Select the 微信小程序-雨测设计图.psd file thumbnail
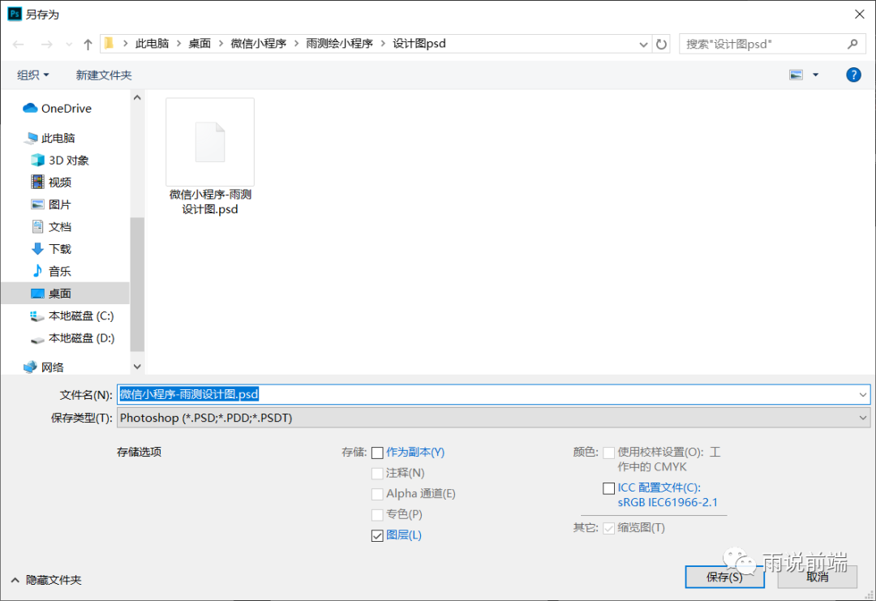 pyautogui.click(x=209, y=140)
